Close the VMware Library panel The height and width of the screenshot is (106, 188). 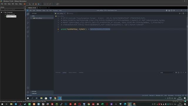[x=24, y=7]
